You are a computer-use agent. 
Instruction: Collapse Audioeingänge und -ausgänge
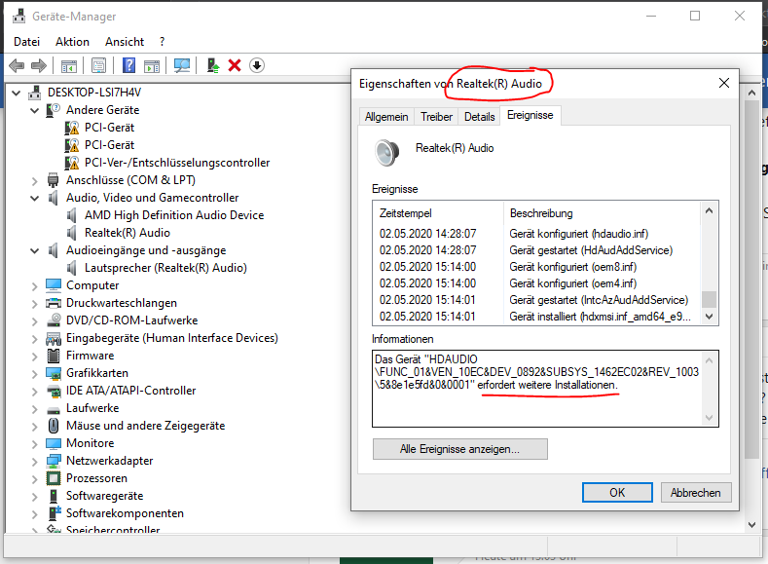34,250
